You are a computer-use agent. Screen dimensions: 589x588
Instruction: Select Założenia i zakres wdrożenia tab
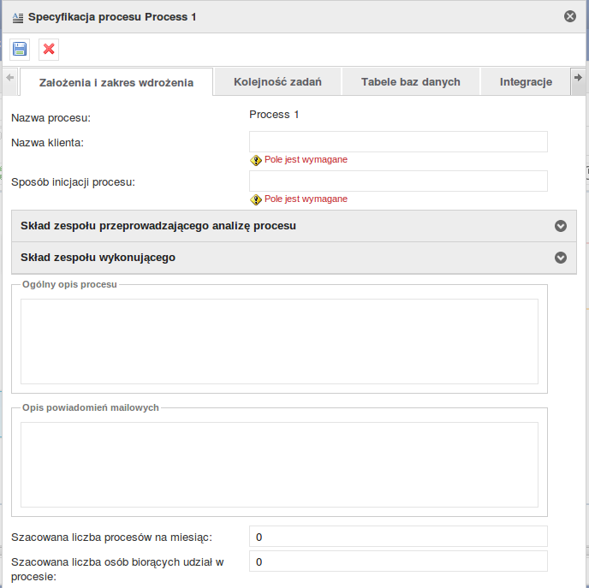click(x=116, y=82)
